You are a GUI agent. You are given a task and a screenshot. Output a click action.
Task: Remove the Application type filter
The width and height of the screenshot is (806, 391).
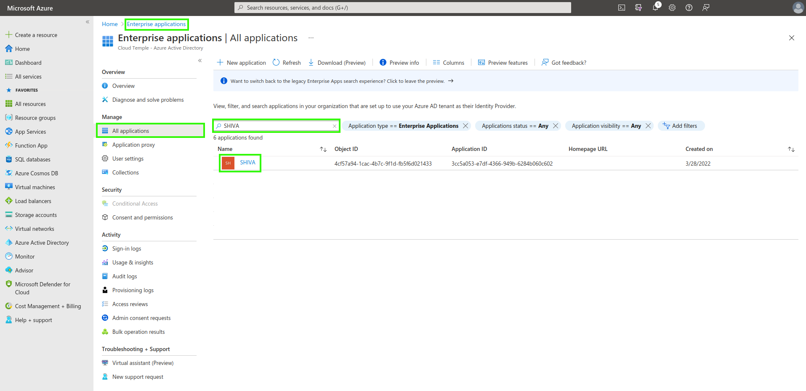(466, 126)
